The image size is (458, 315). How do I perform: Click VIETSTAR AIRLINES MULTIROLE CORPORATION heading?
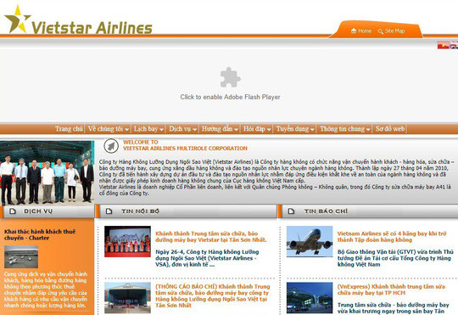185,149
